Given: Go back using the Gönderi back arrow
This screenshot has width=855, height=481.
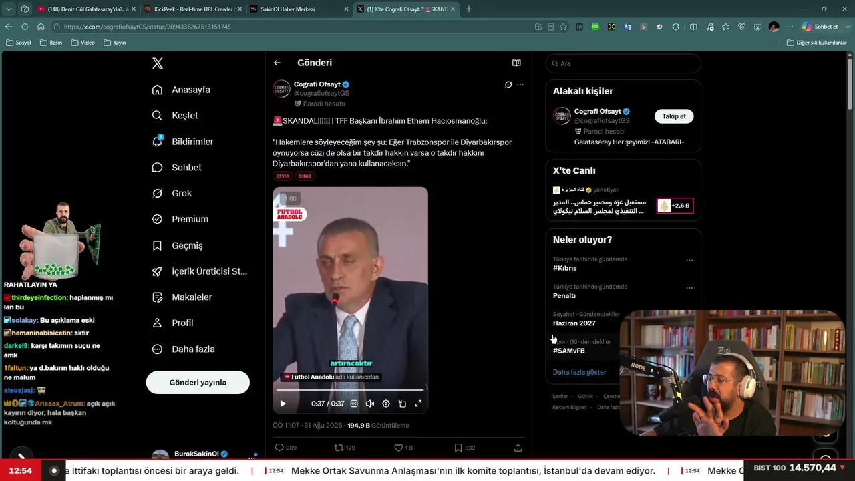Looking at the screenshot, I should click(x=277, y=63).
